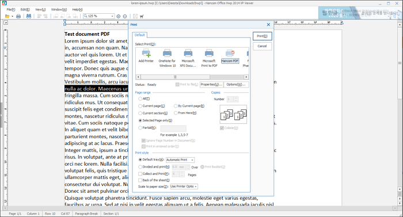This screenshot has width=403, height=217.
Task: Click the promotional banner at top right
Action: pos(360,13)
